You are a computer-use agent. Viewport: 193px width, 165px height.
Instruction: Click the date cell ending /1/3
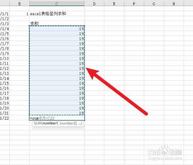[5, 24]
